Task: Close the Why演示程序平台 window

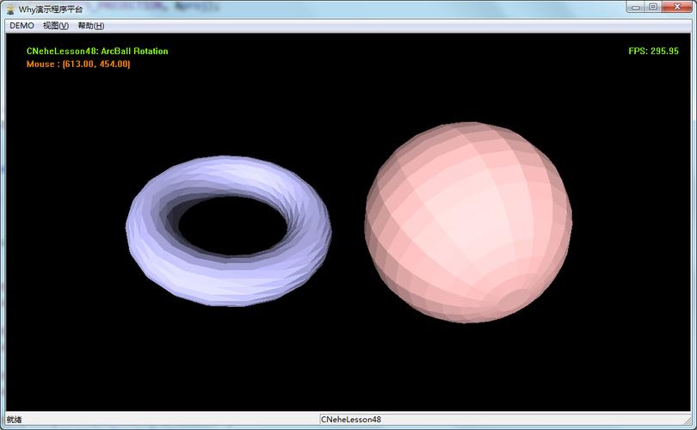Action: (x=676, y=7)
